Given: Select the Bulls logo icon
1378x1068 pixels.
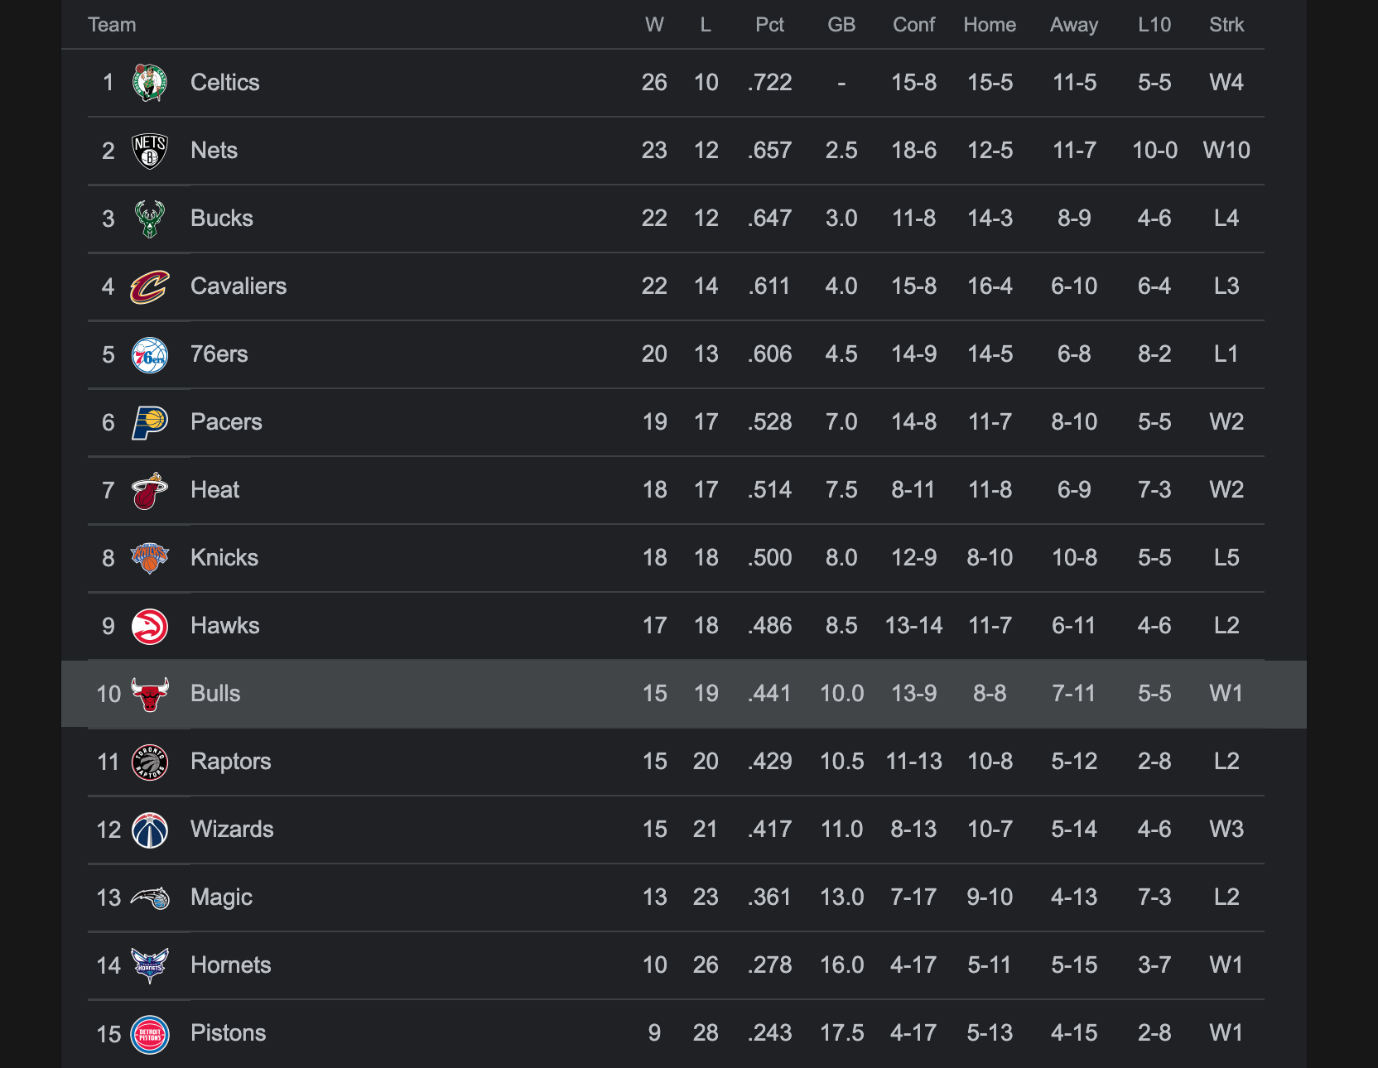Looking at the screenshot, I should pyautogui.click(x=150, y=694).
